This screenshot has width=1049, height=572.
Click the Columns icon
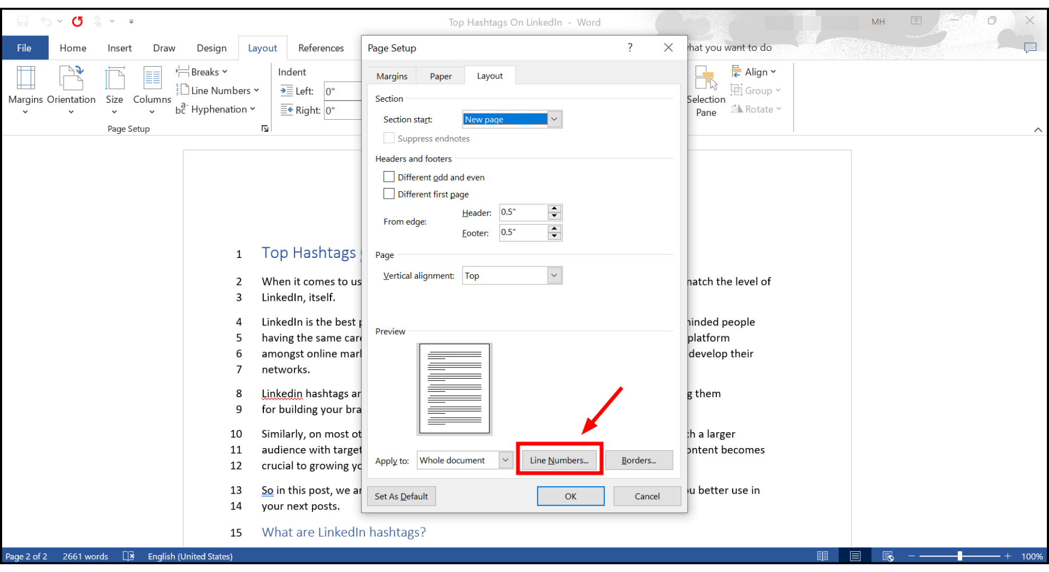tap(152, 78)
